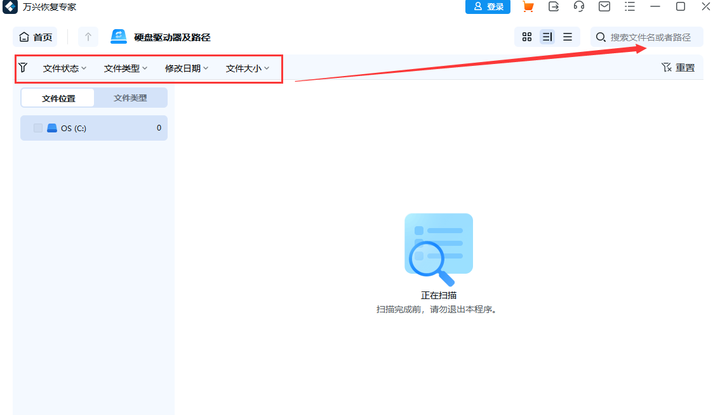Switch to thumbnail grid view
The width and height of the screenshot is (713, 415).
[526, 36]
